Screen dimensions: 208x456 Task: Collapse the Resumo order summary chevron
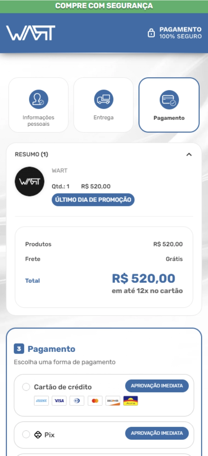[189, 155]
